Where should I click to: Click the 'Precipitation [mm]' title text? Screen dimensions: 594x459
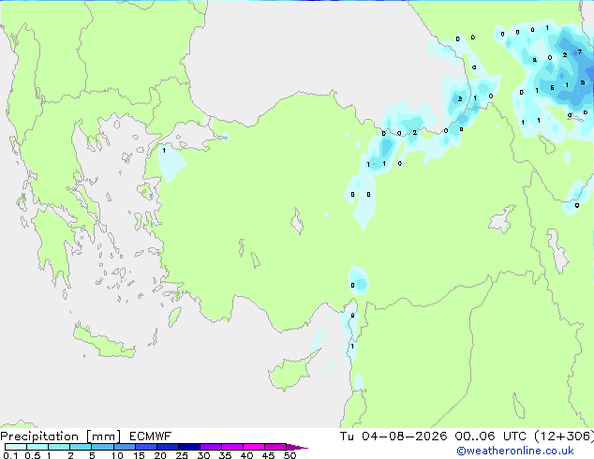click(61, 437)
